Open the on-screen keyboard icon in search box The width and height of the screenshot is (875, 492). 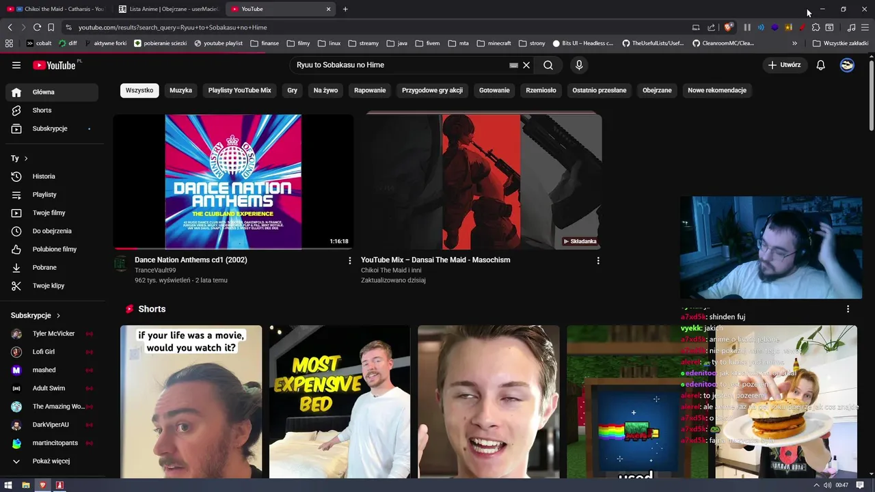(513, 65)
